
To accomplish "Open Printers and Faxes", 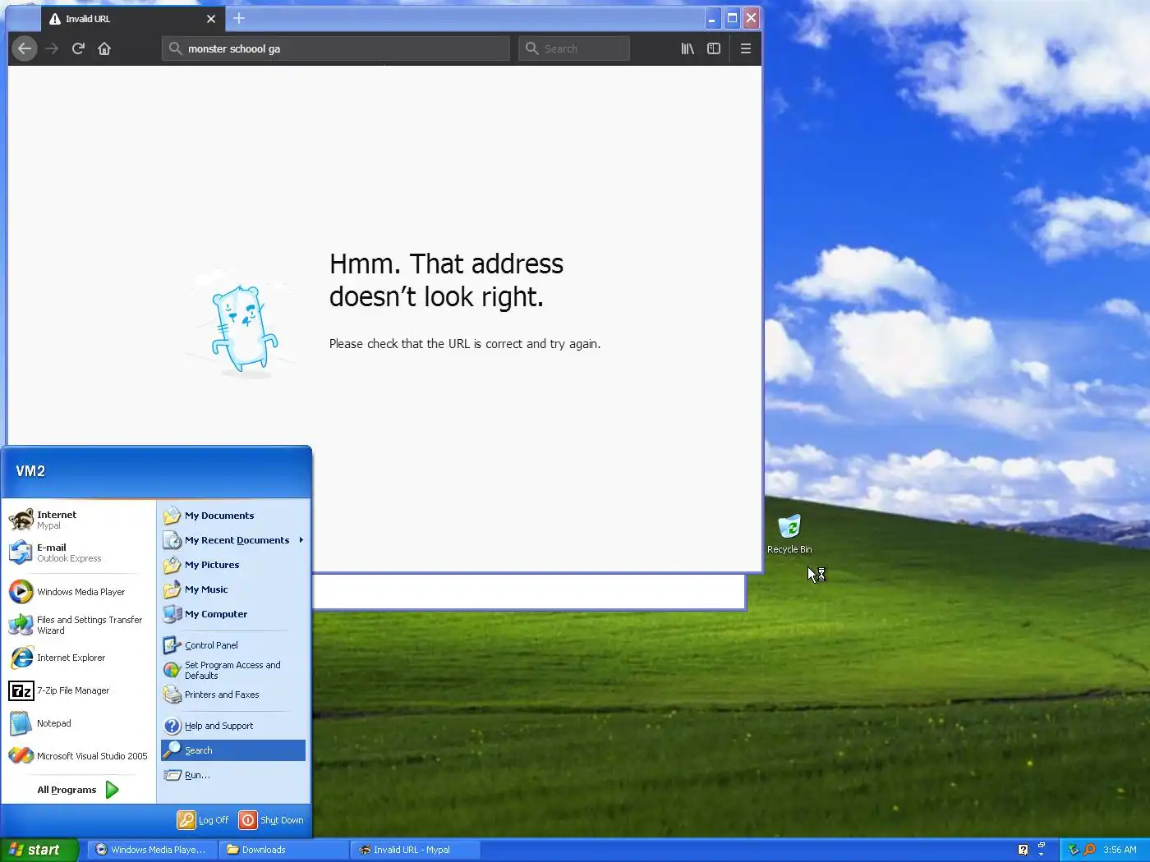I will click(x=233, y=695).
